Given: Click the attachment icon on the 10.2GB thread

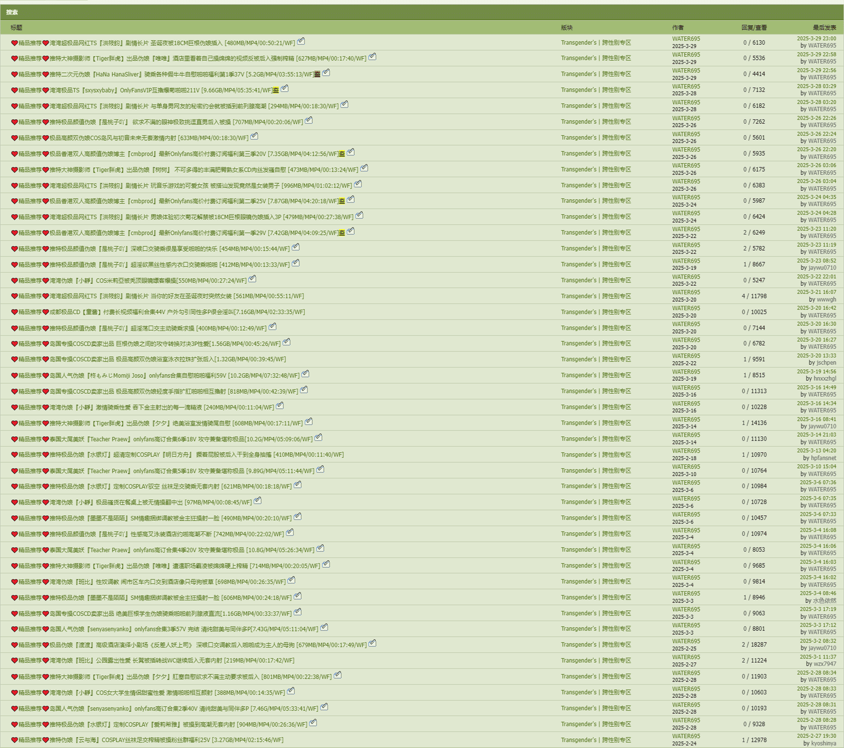Looking at the screenshot, I should pyautogui.click(x=305, y=374).
